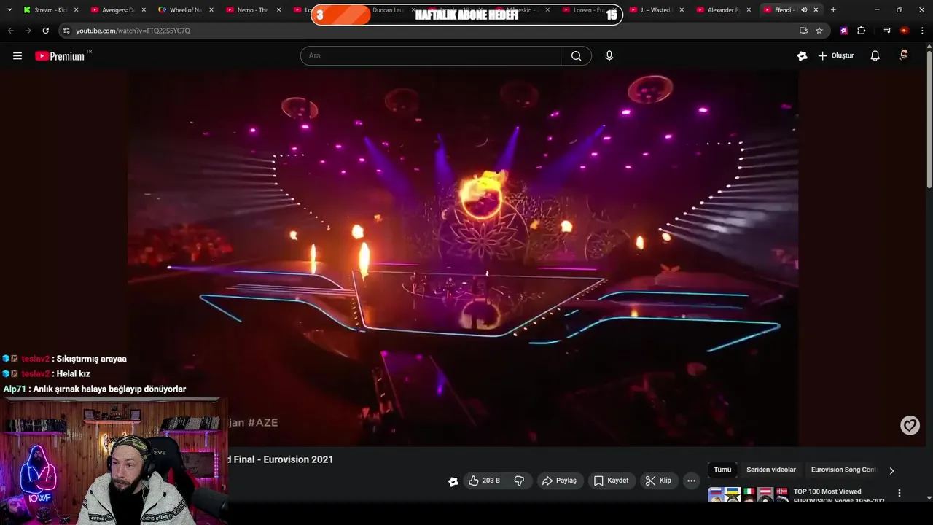Viewport: 933px width, 525px height.
Task: Like the video showing 203 B
Action: tap(484, 481)
